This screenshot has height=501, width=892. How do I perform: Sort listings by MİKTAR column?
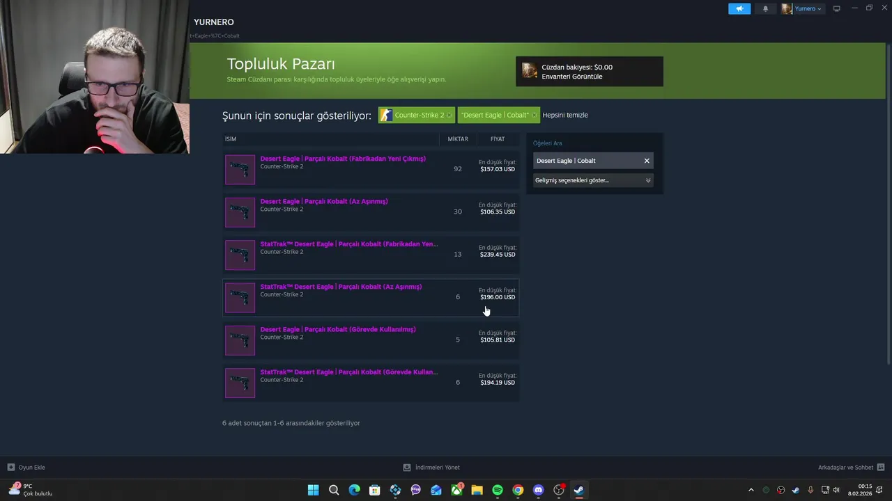(458, 139)
